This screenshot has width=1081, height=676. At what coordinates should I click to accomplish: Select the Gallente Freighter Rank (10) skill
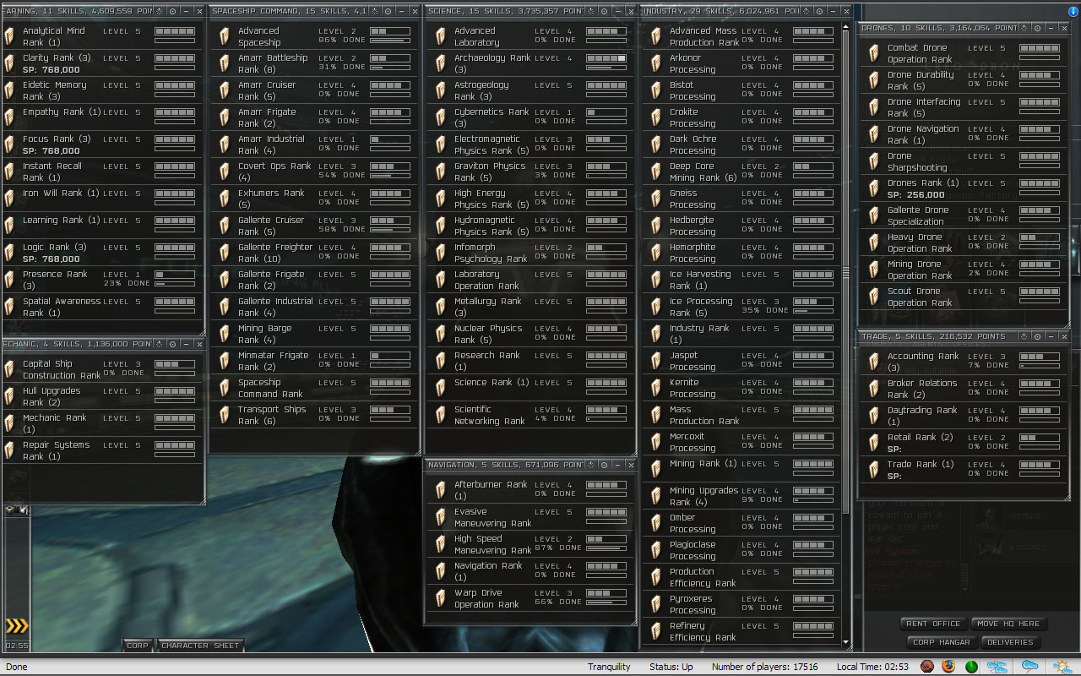[x=314, y=253]
